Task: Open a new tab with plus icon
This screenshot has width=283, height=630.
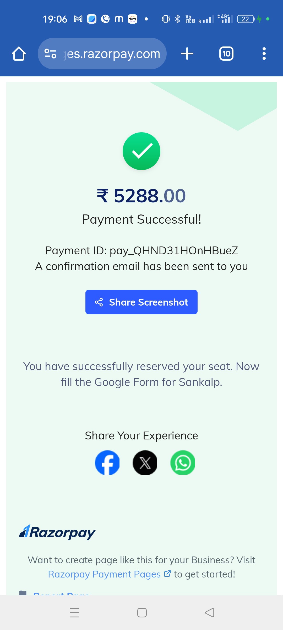Action: coord(187,54)
